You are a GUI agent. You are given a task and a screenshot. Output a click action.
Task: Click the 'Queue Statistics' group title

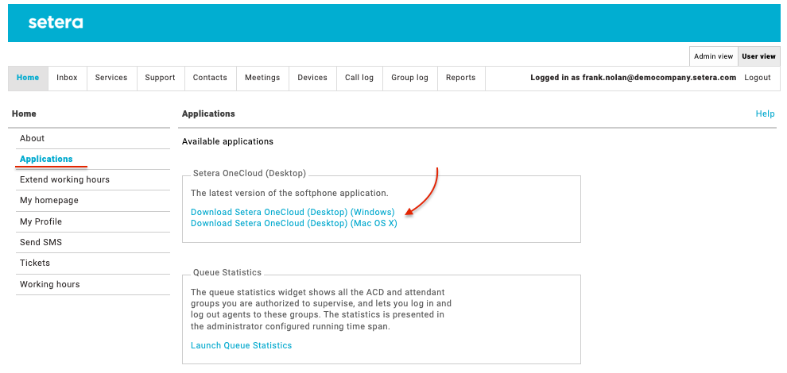(227, 273)
